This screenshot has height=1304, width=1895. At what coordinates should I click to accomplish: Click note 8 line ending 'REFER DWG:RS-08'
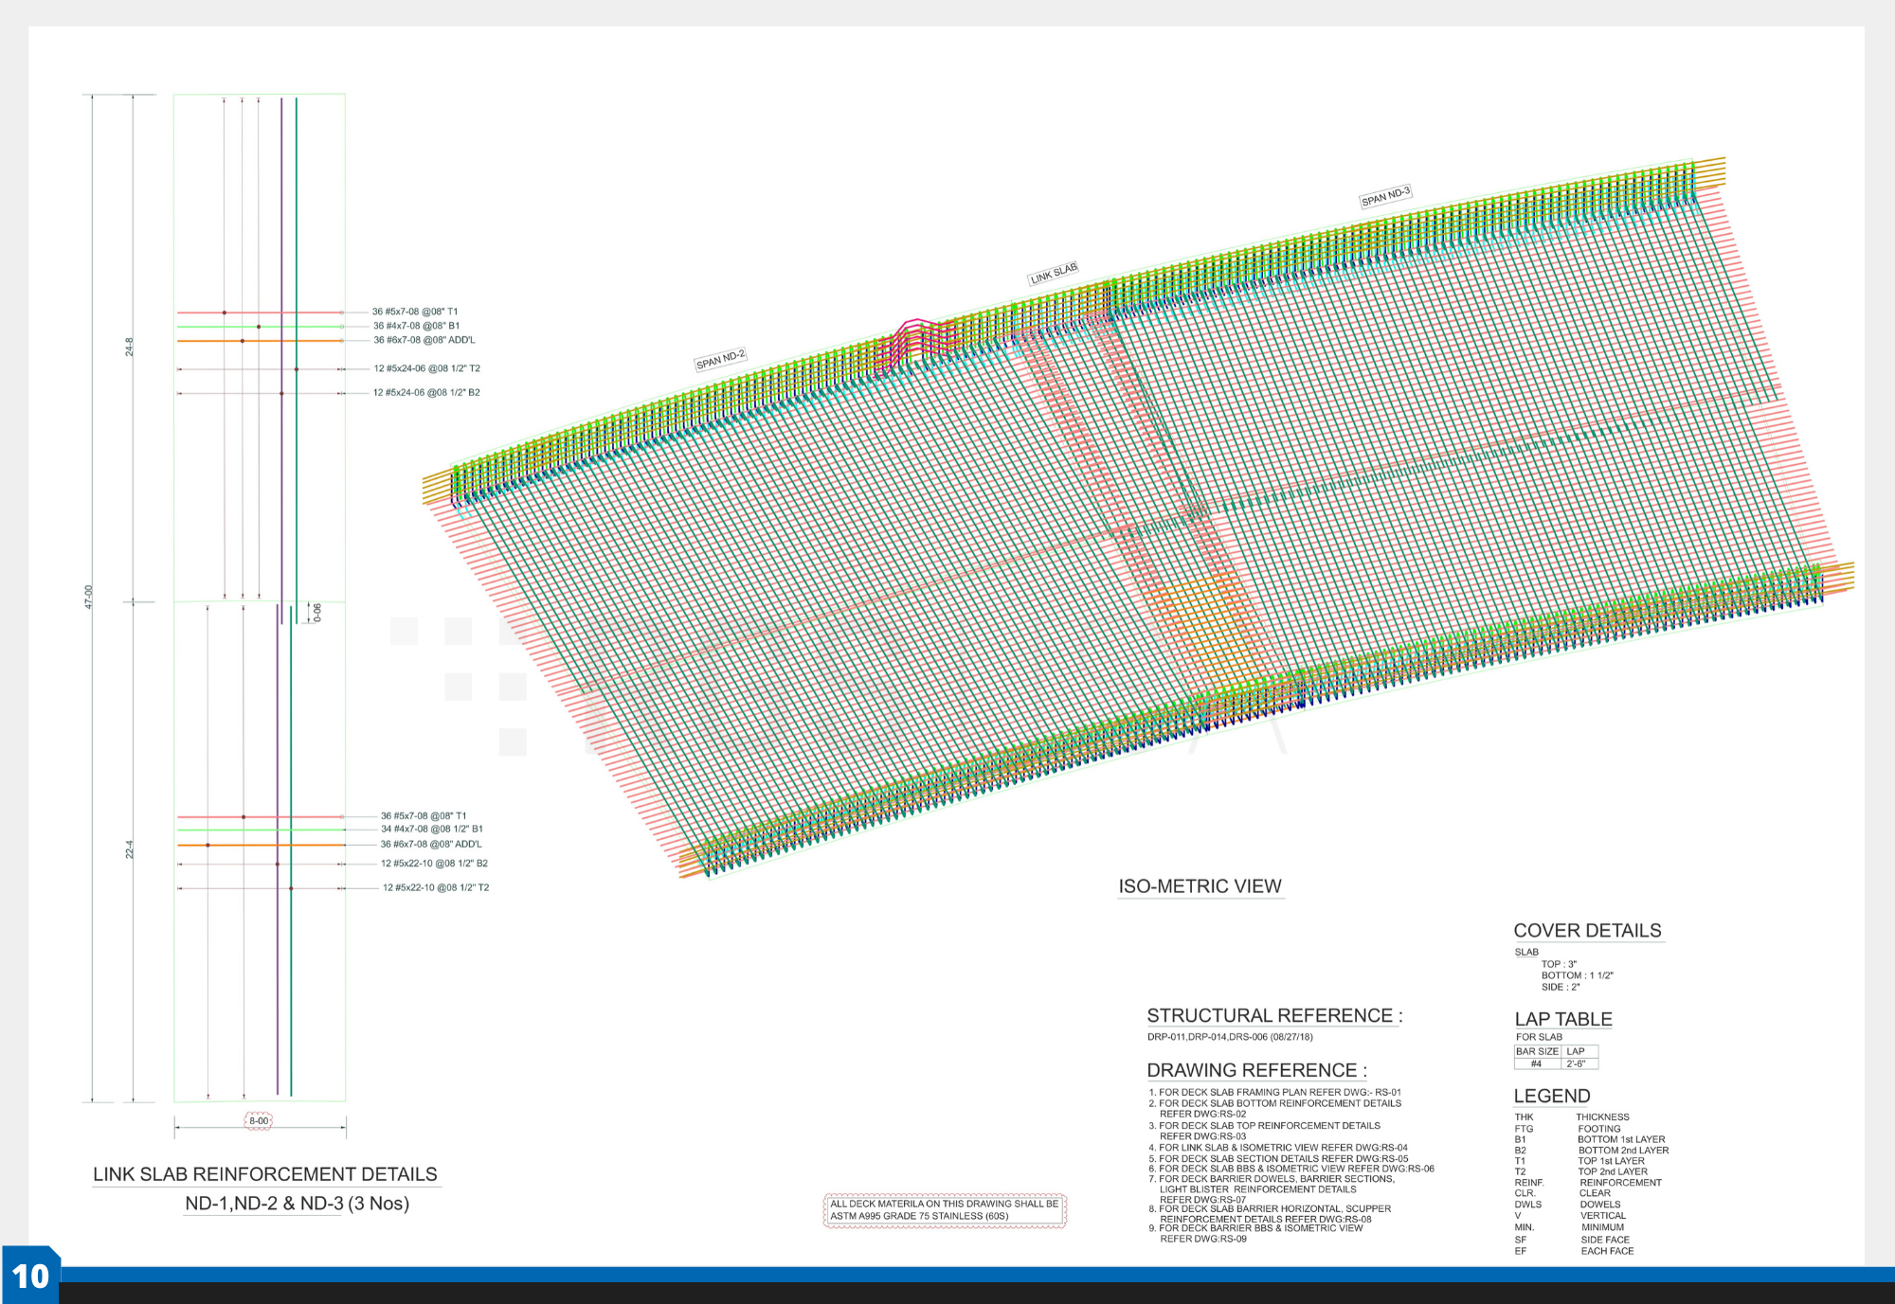pos(1265,1220)
